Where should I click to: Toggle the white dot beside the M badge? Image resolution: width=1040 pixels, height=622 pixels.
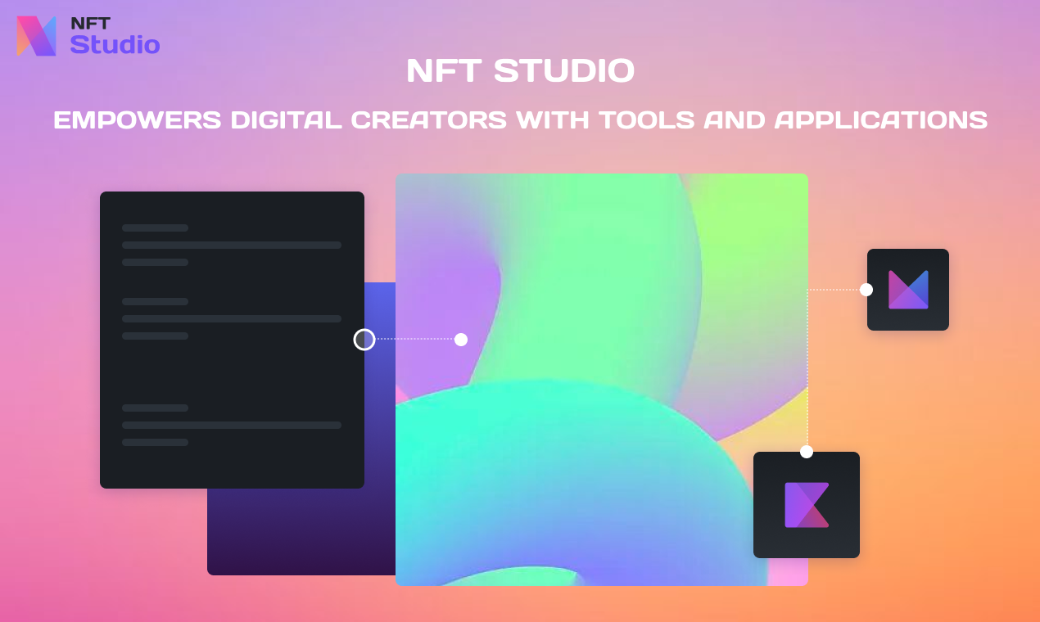(865, 288)
